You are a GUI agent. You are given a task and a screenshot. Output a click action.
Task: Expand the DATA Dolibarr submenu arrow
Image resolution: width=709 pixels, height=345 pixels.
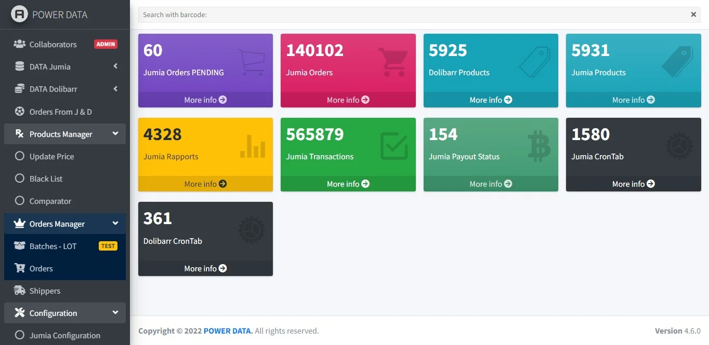[115, 89]
